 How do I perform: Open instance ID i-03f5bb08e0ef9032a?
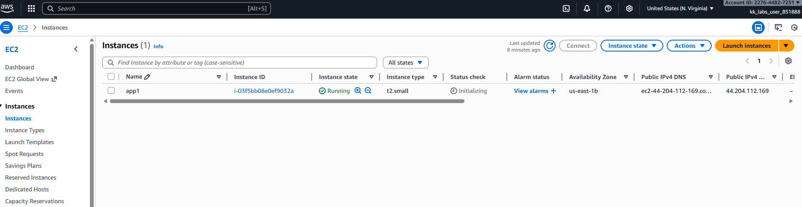click(x=264, y=91)
